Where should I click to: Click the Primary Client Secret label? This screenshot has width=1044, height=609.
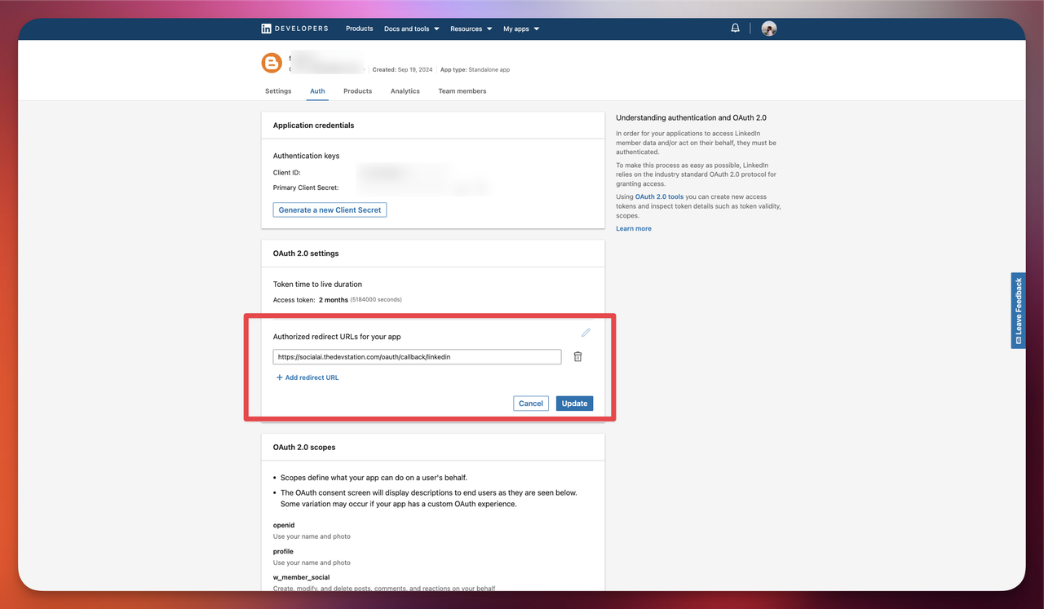tap(306, 188)
